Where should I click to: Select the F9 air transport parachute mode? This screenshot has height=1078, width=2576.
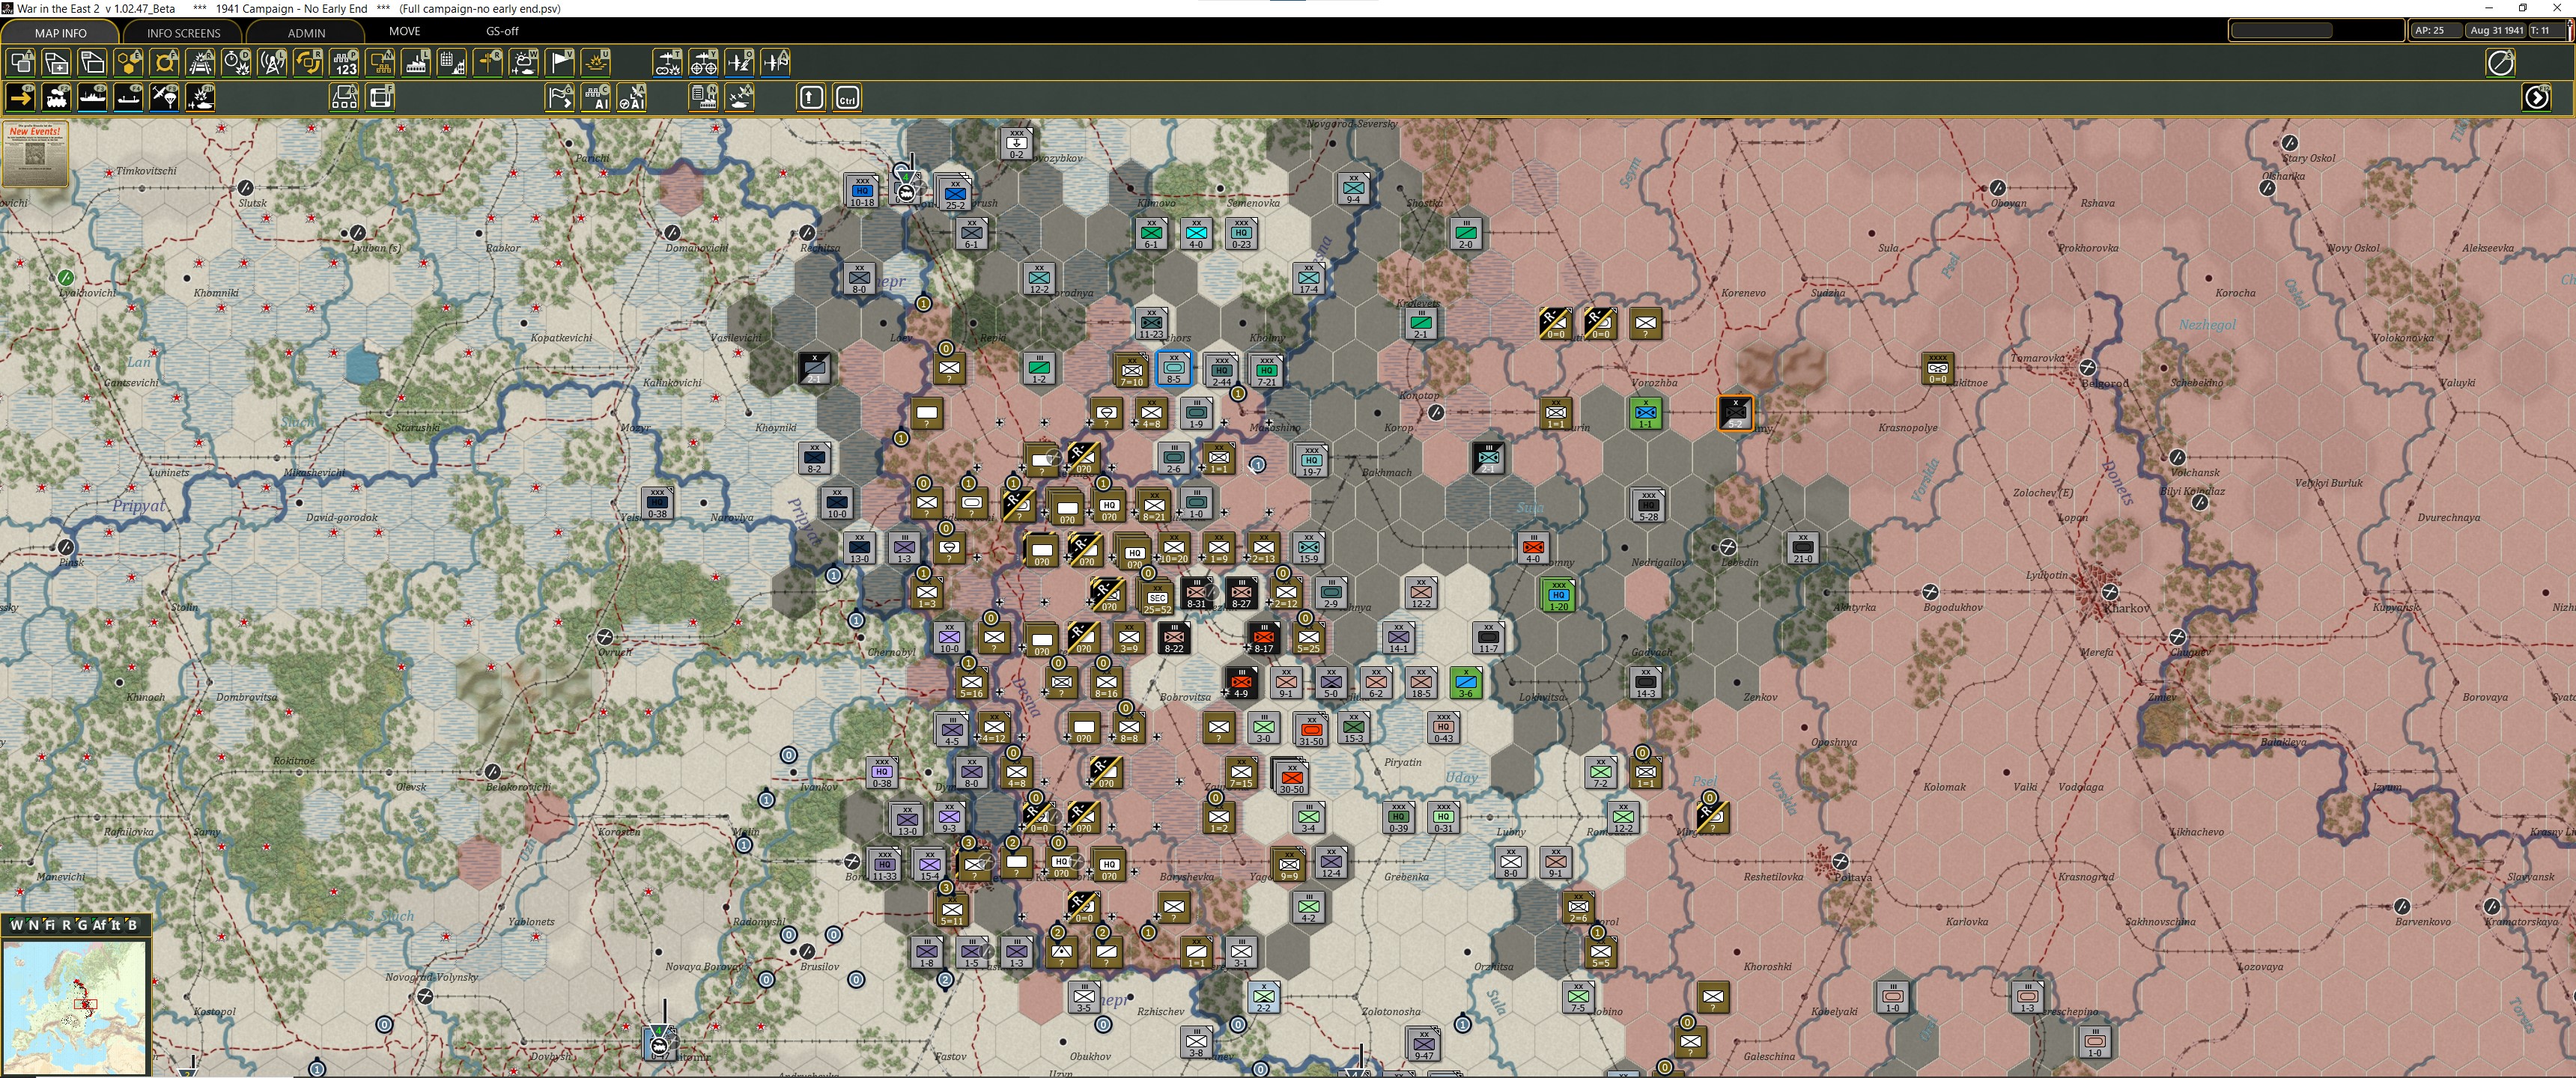(165, 97)
